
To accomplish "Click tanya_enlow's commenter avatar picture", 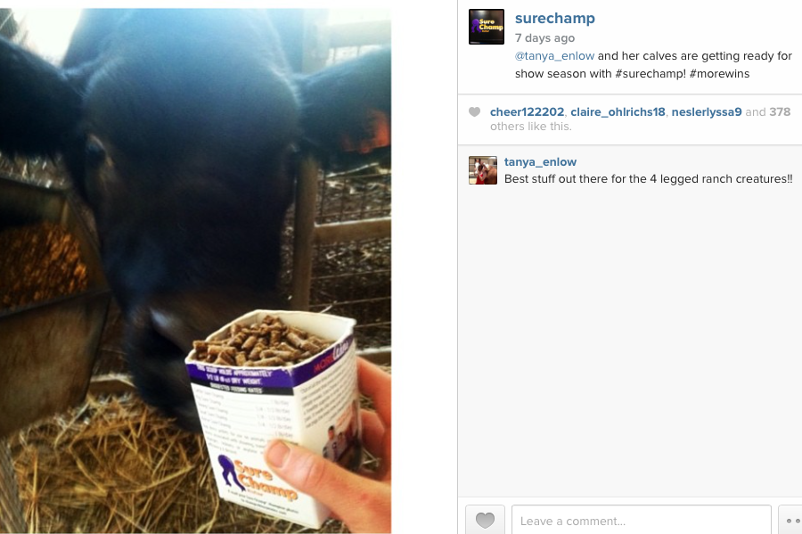I will pyautogui.click(x=483, y=170).
